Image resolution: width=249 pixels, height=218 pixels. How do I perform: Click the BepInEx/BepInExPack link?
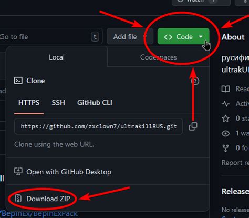click(39, 214)
